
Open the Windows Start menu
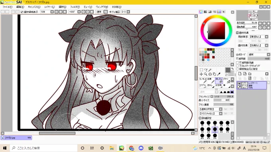(x=5, y=148)
